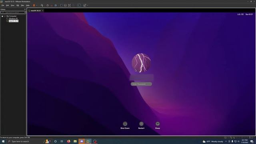Open the taskbar clock and date
This screenshot has width=256, height=144.
click(244, 141)
